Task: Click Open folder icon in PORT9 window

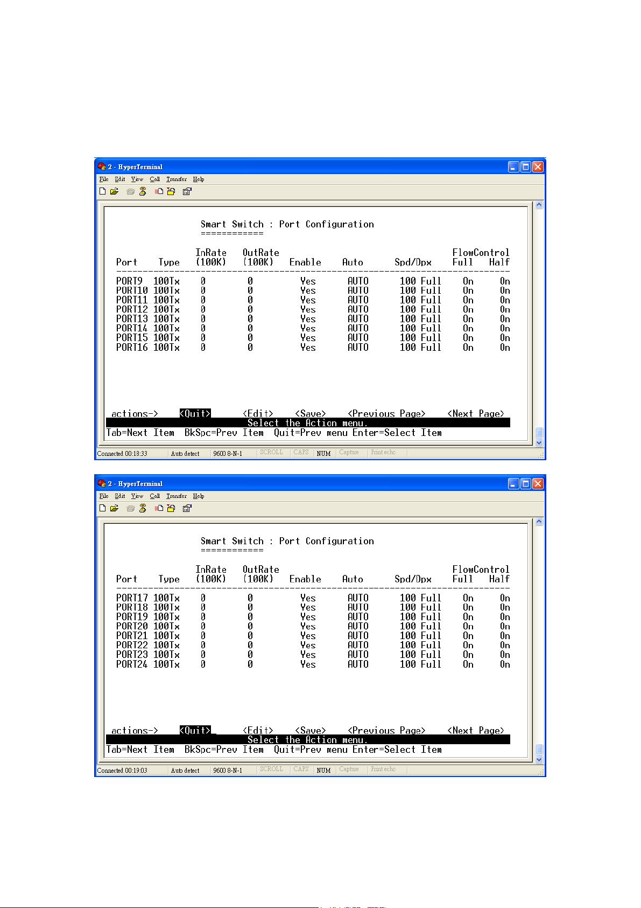Action: (x=114, y=191)
